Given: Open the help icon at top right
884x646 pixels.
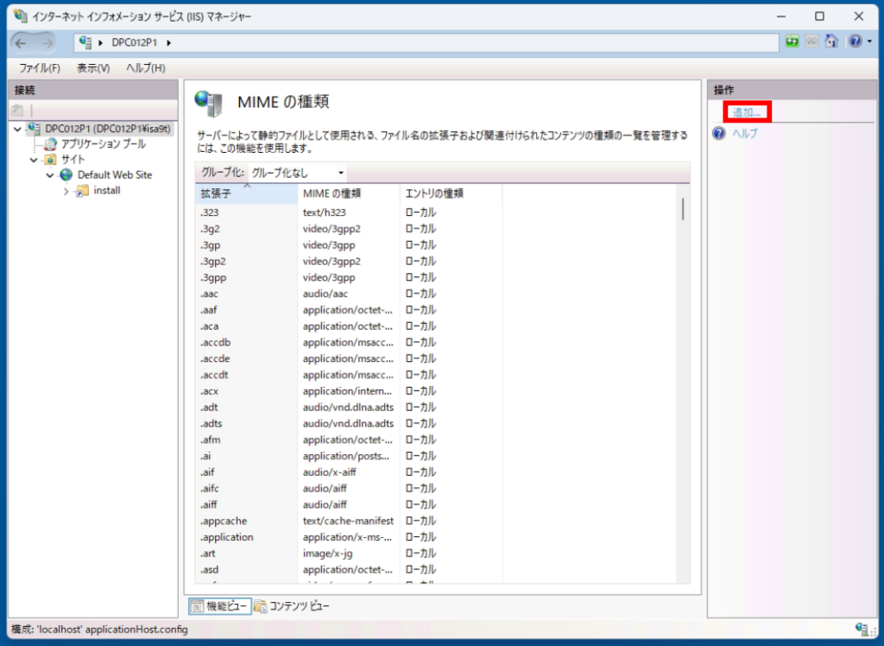Looking at the screenshot, I should (x=856, y=41).
